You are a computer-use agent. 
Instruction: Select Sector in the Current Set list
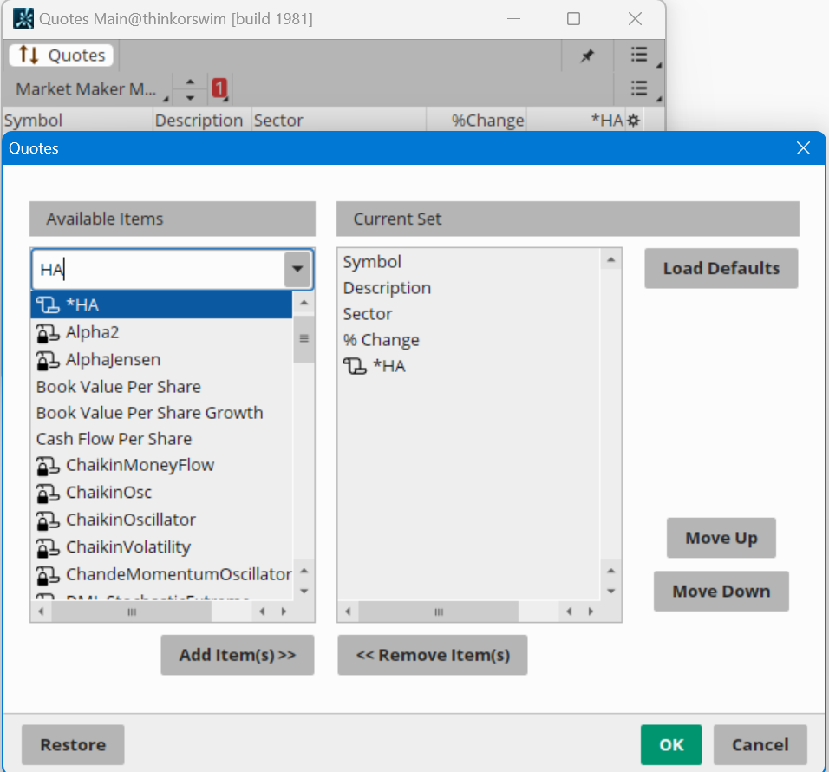(x=468, y=314)
